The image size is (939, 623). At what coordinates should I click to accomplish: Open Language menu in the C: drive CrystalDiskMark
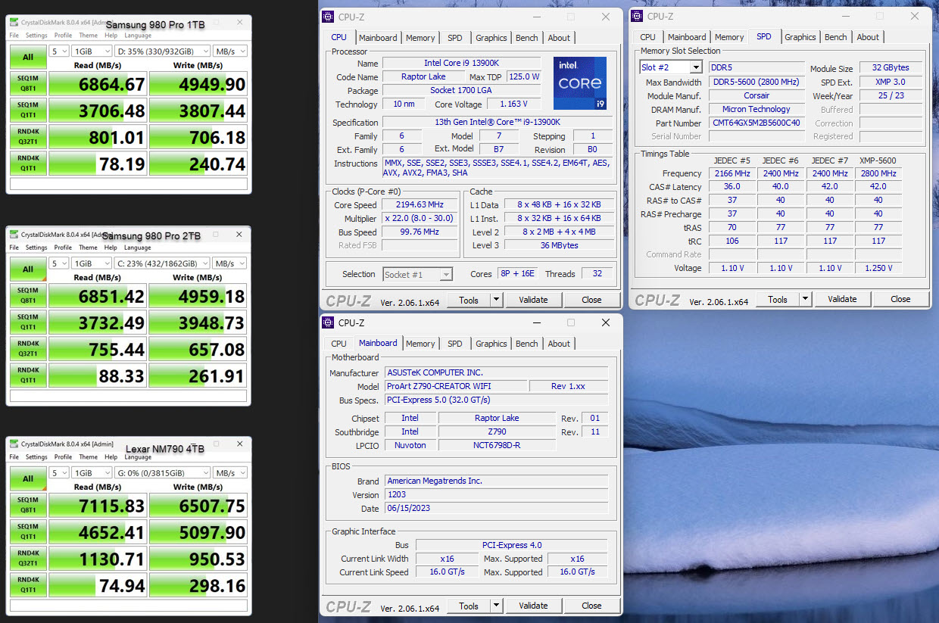coord(138,248)
